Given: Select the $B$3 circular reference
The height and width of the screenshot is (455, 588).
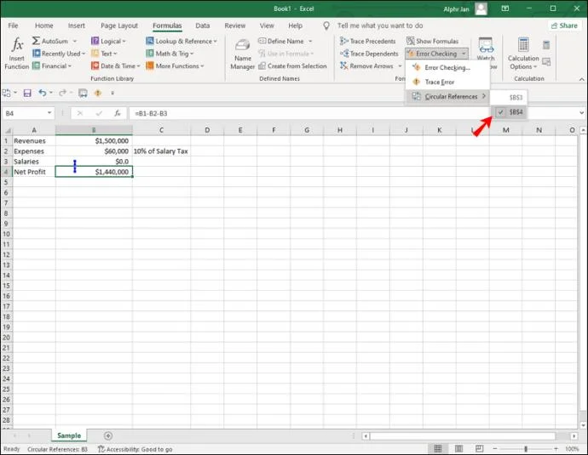Looking at the screenshot, I should click(510, 97).
